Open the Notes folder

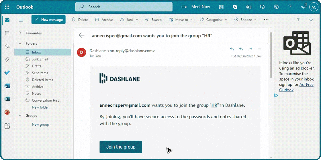point(43,93)
